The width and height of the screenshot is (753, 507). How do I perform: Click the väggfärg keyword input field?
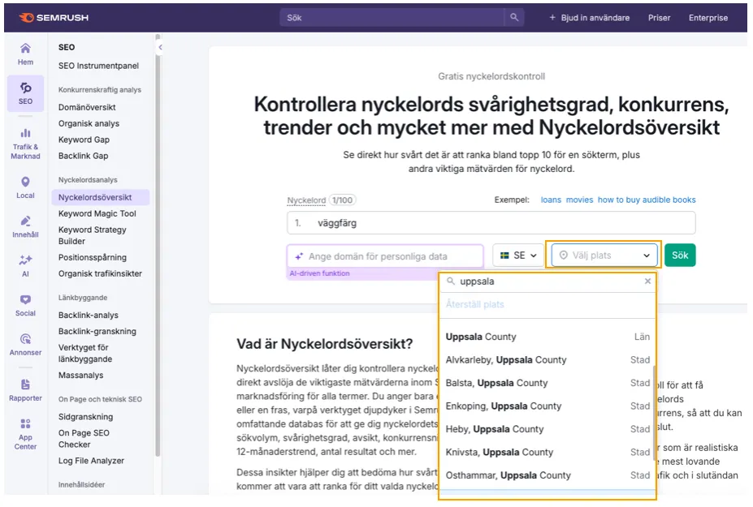point(491,223)
